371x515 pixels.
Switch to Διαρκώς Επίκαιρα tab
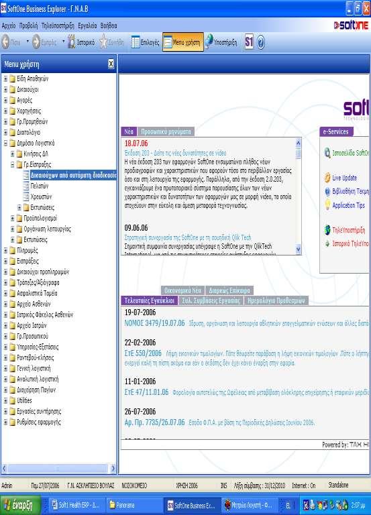pos(229,290)
